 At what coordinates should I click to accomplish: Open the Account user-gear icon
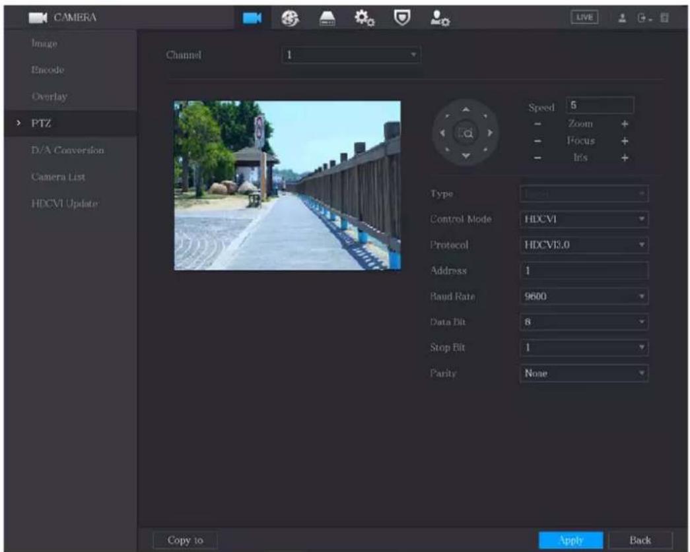[440, 18]
